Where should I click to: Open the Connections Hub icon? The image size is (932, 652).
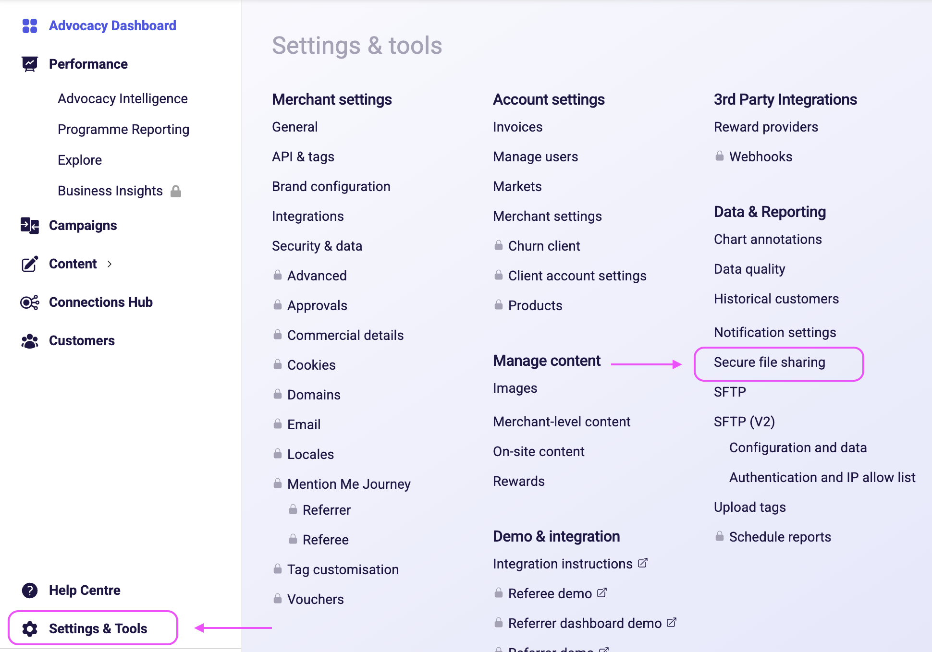pyautogui.click(x=29, y=302)
